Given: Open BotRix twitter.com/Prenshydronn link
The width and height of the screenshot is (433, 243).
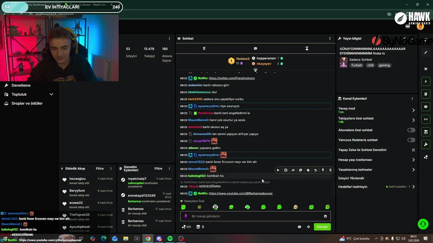Looking at the screenshot, I should [x=232, y=78].
